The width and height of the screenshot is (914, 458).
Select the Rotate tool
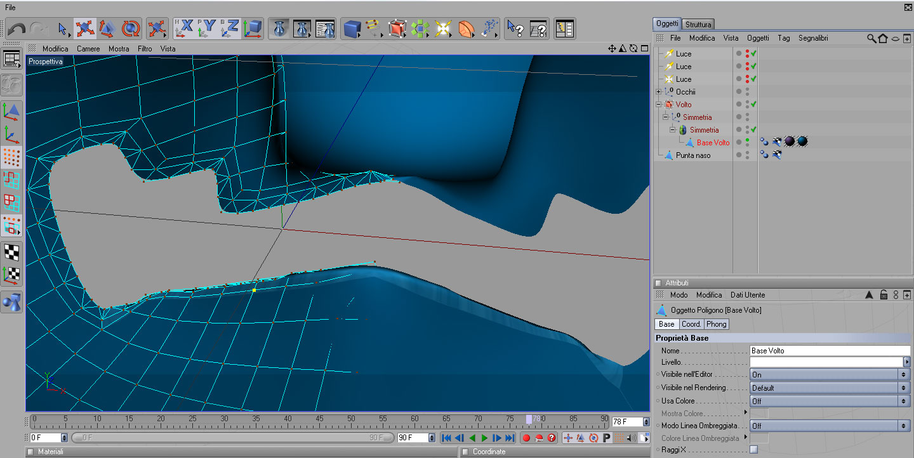click(x=131, y=29)
